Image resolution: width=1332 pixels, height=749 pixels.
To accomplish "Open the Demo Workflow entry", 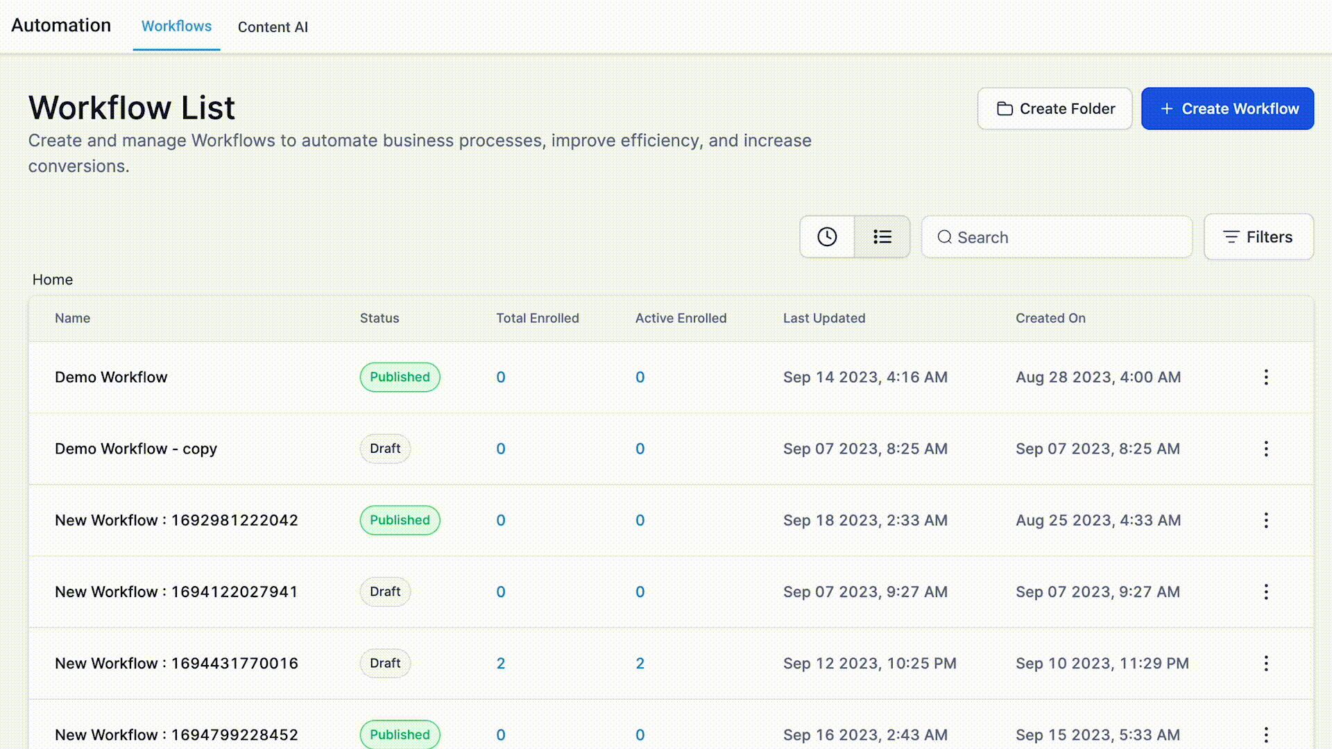I will [111, 377].
